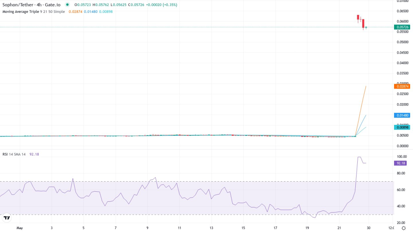The width and height of the screenshot is (413, 232).
Task: Click the RSI value 92.18 in legend
Action: click(34, 154)
